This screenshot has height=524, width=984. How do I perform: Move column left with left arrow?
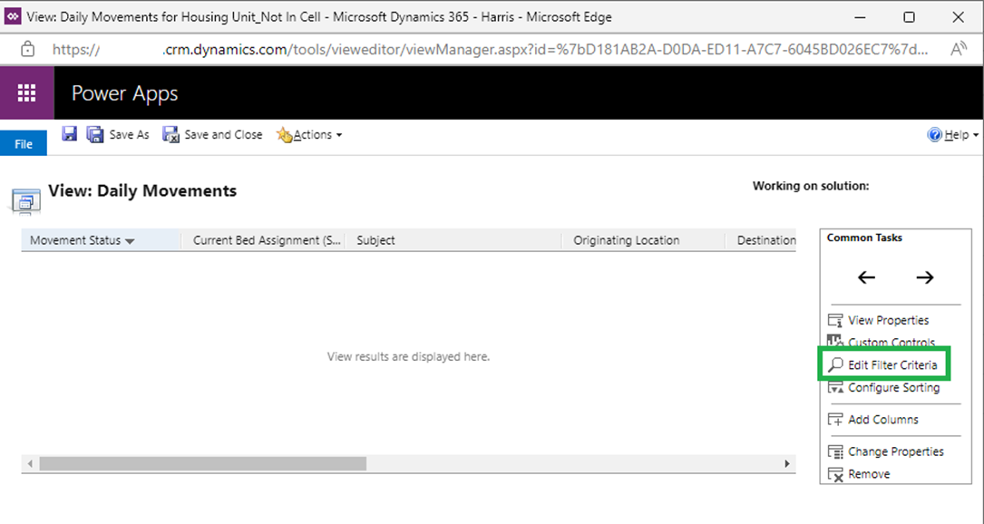pos(866,277)
